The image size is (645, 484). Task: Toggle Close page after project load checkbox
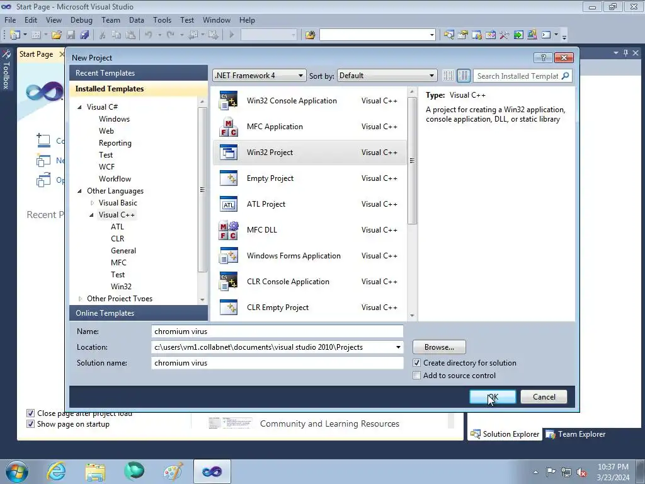[x=30, y=413]
